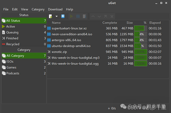Image resolution: width=171 pixels, height=113 pixels.
Task: Click the move down arrow icon
Action: (99, 16)
